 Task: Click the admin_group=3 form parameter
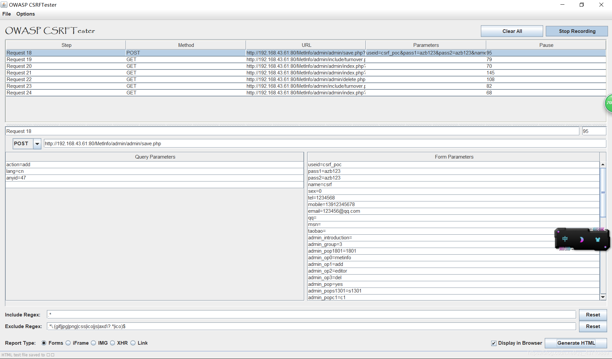453,244
